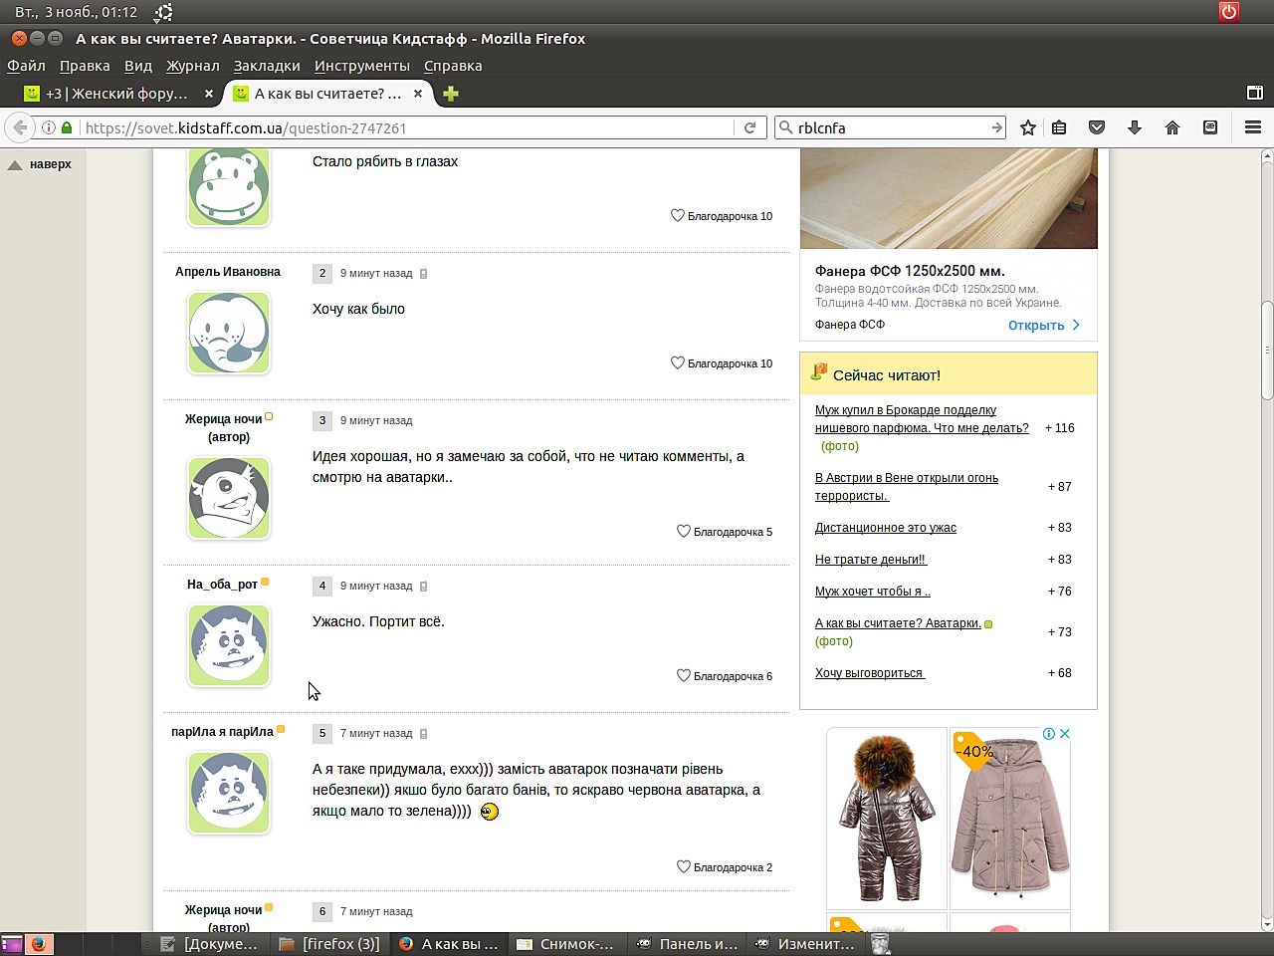Open the new tab plus button
Image resolution: width=1274 pixels, height=956 pixels.
pos(451,94)
